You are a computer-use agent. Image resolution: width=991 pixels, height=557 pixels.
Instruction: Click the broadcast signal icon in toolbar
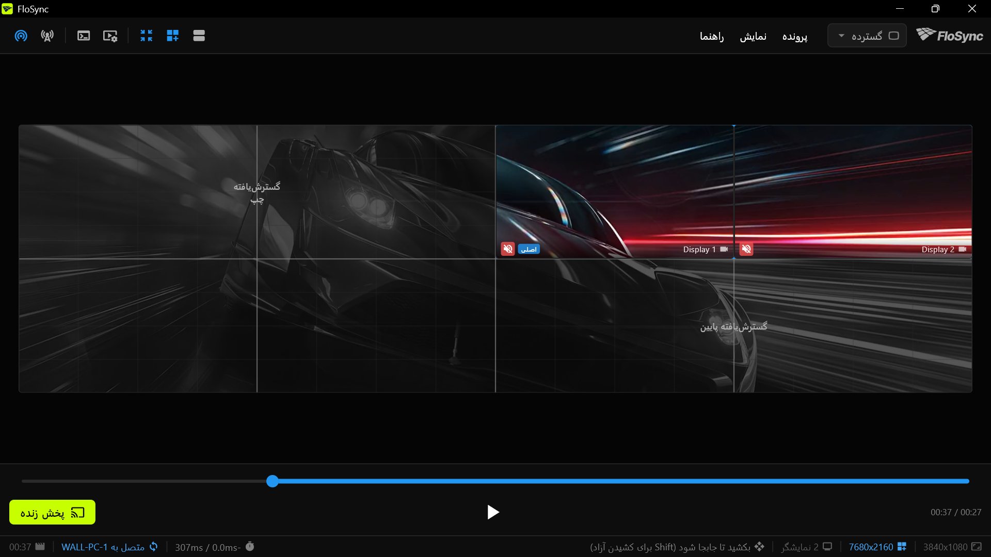click(21, 36)
